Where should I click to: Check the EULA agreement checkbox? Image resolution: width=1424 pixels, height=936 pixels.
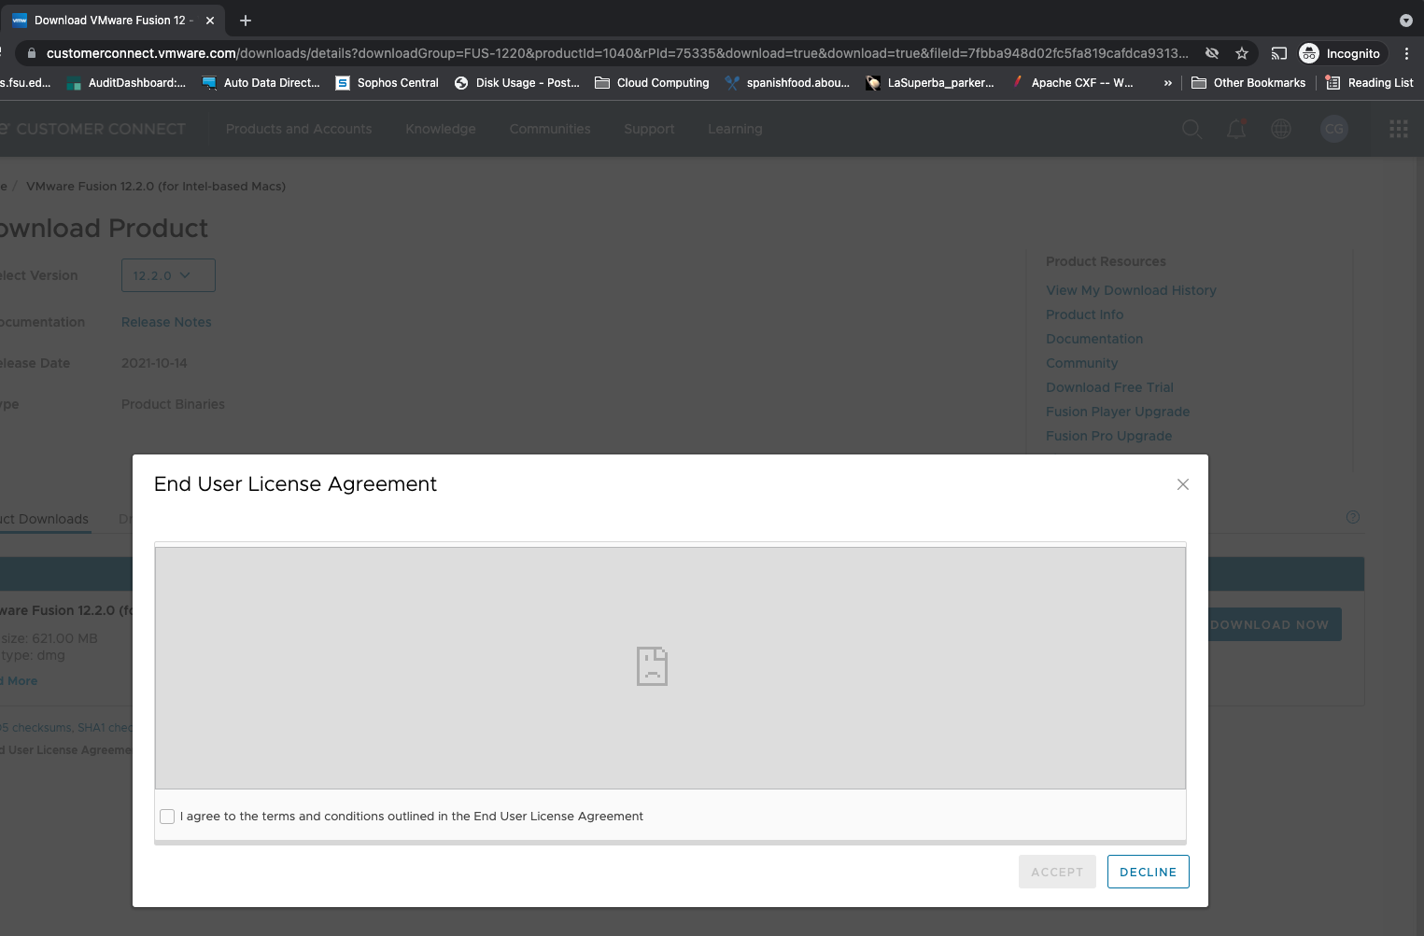point(167,817)
